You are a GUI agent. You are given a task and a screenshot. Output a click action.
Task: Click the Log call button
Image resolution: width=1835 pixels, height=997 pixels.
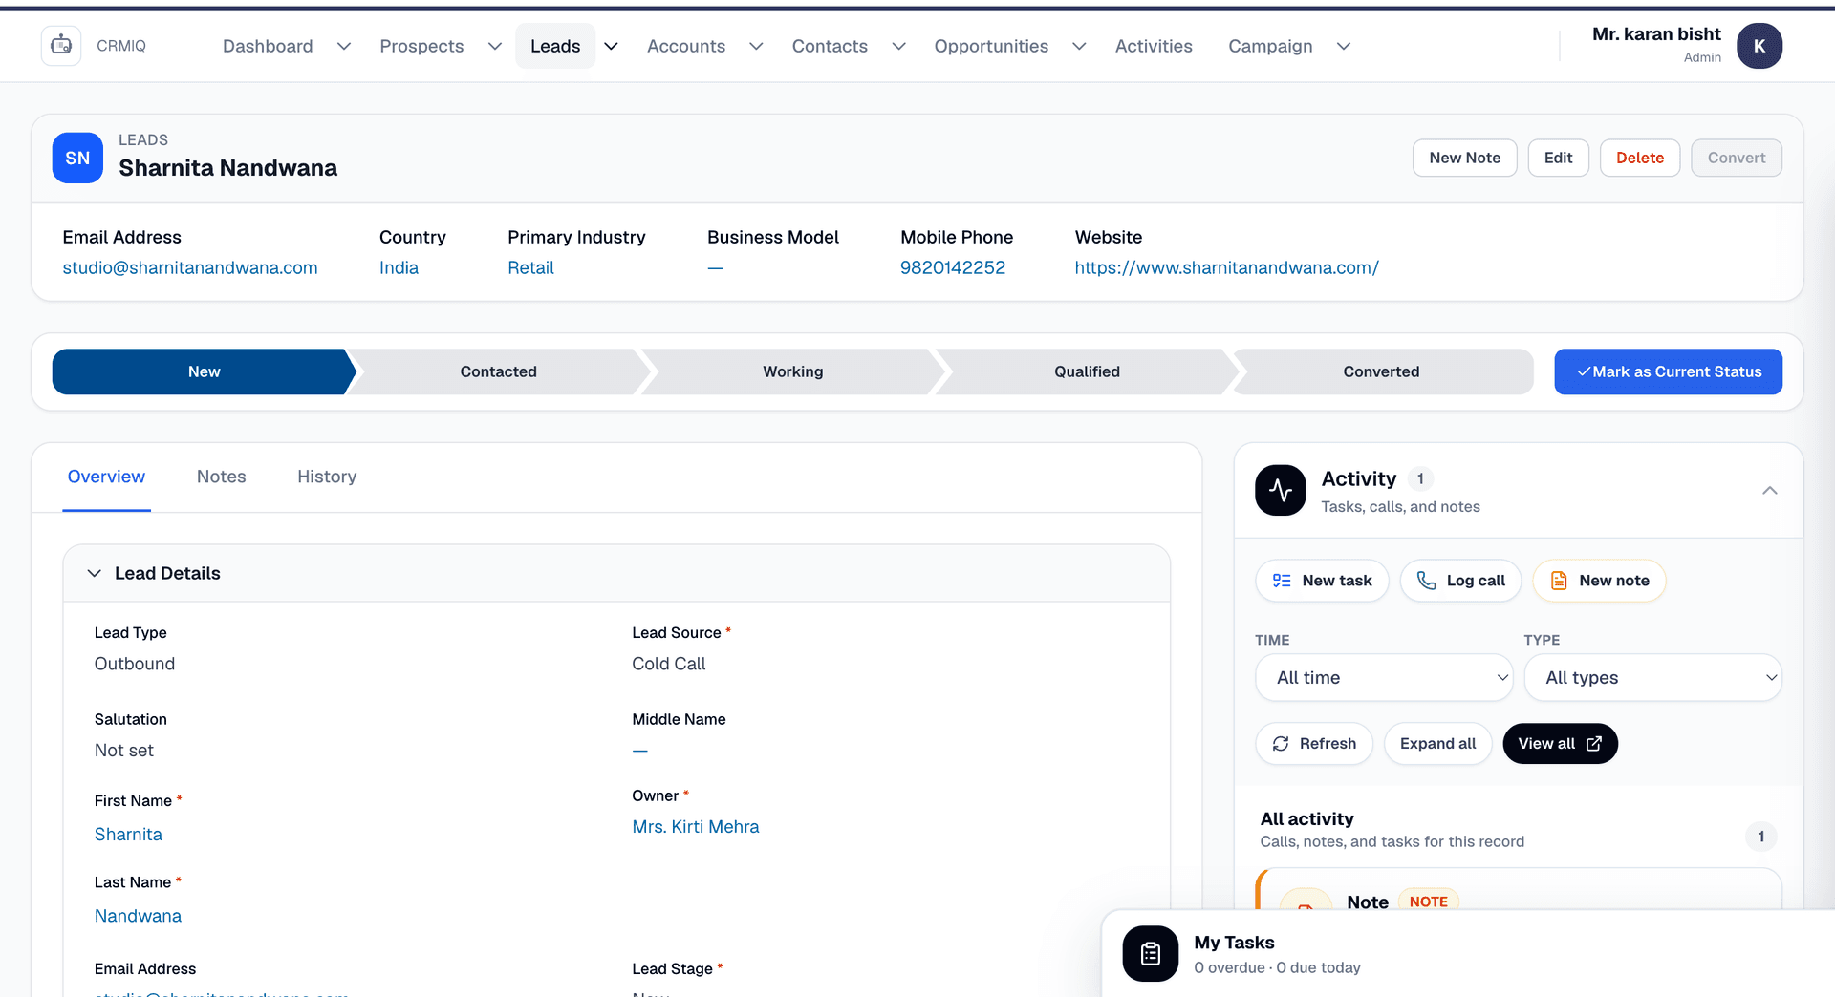[1460, 581]
